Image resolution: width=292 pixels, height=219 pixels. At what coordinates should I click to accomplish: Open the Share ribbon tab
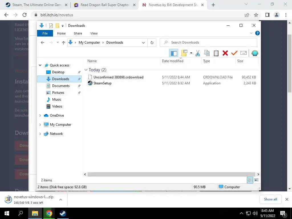tap(78, 33)
